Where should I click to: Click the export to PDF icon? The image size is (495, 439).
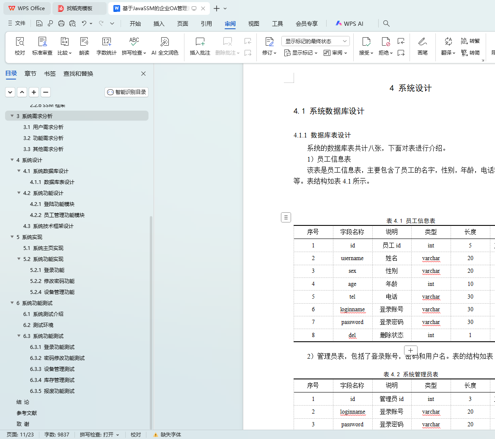point(50,23)
